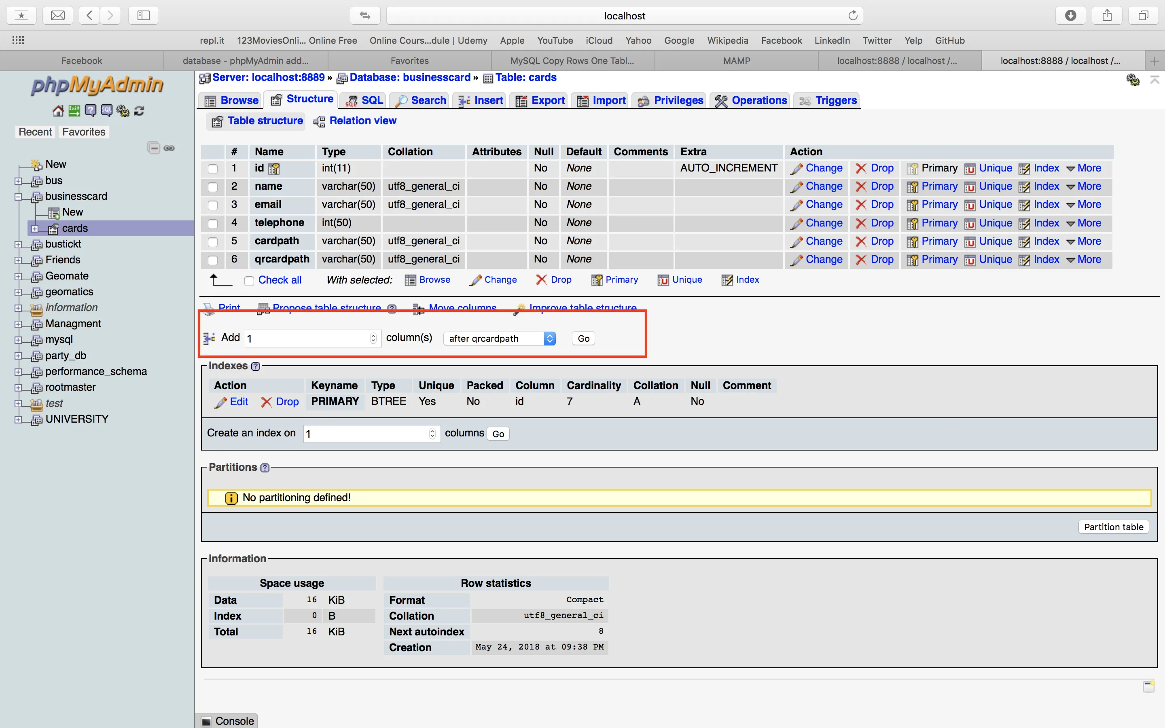Enable the Check all checkbox

pos(249,281)
